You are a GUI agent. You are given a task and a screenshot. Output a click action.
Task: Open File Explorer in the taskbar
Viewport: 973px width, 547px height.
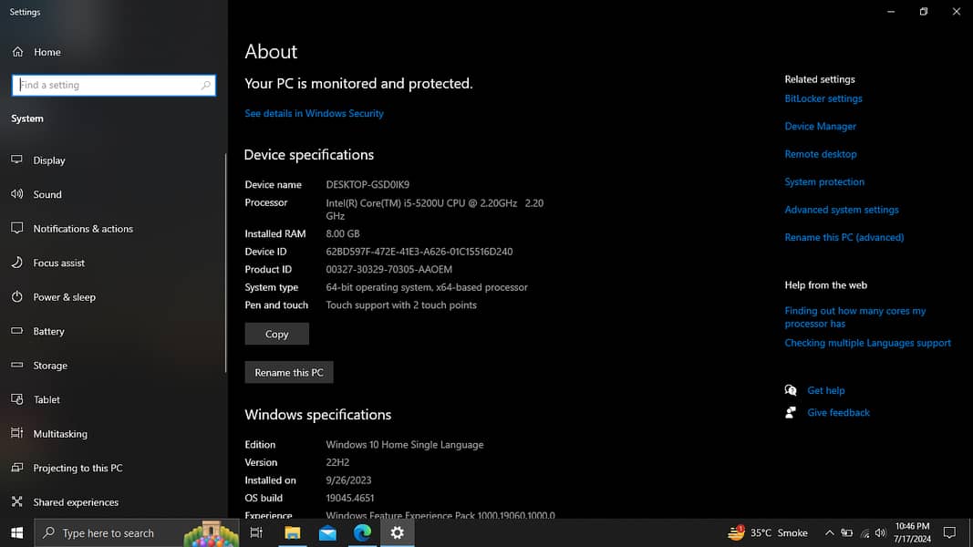[x=293, y=533]
